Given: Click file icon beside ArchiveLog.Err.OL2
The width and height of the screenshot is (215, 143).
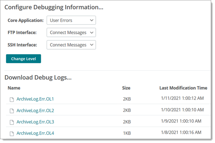Looking at the screenshot, I should 12,111.
